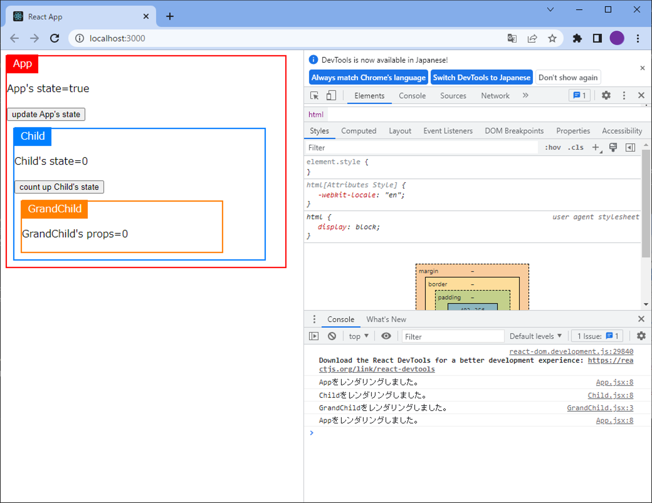The width and height of the screenshot is (652, 503).
Task: Open the browser side panel icon
Action: 597,38
